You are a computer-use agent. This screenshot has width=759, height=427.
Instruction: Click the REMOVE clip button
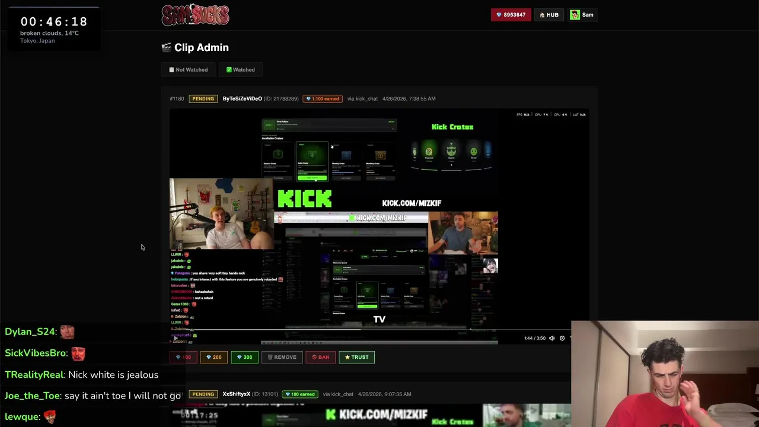tap(282, 357)
